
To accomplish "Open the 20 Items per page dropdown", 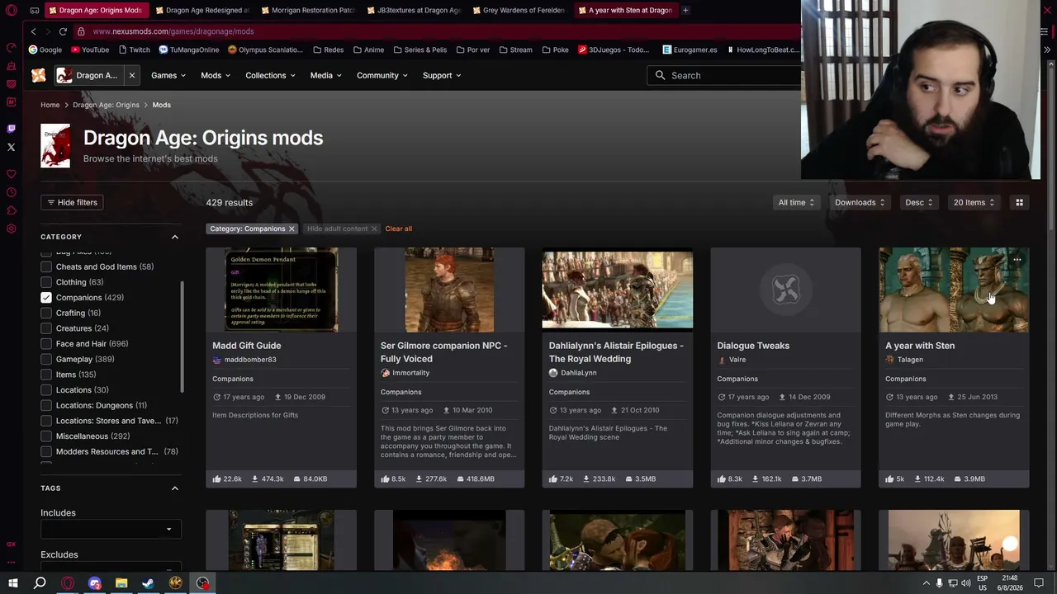I will pos(974,202).
